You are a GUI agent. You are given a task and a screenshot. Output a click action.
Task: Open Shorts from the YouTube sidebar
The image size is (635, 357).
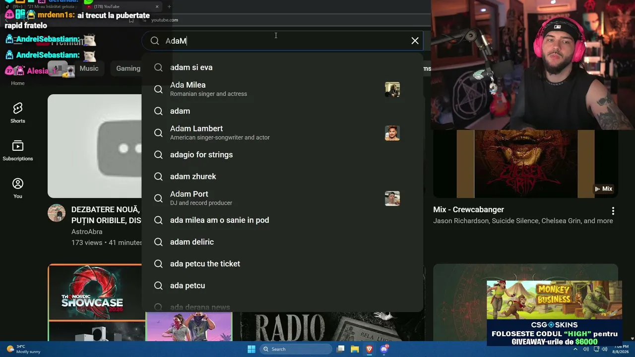point(18,113)
